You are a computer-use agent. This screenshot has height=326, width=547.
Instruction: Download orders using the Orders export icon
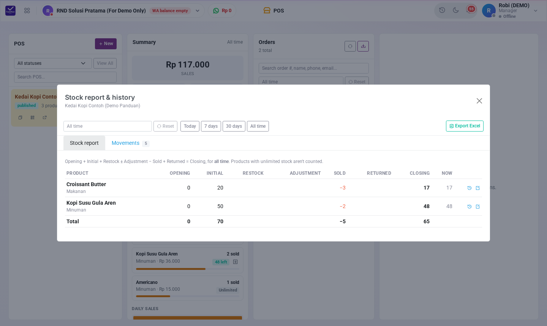363,46
